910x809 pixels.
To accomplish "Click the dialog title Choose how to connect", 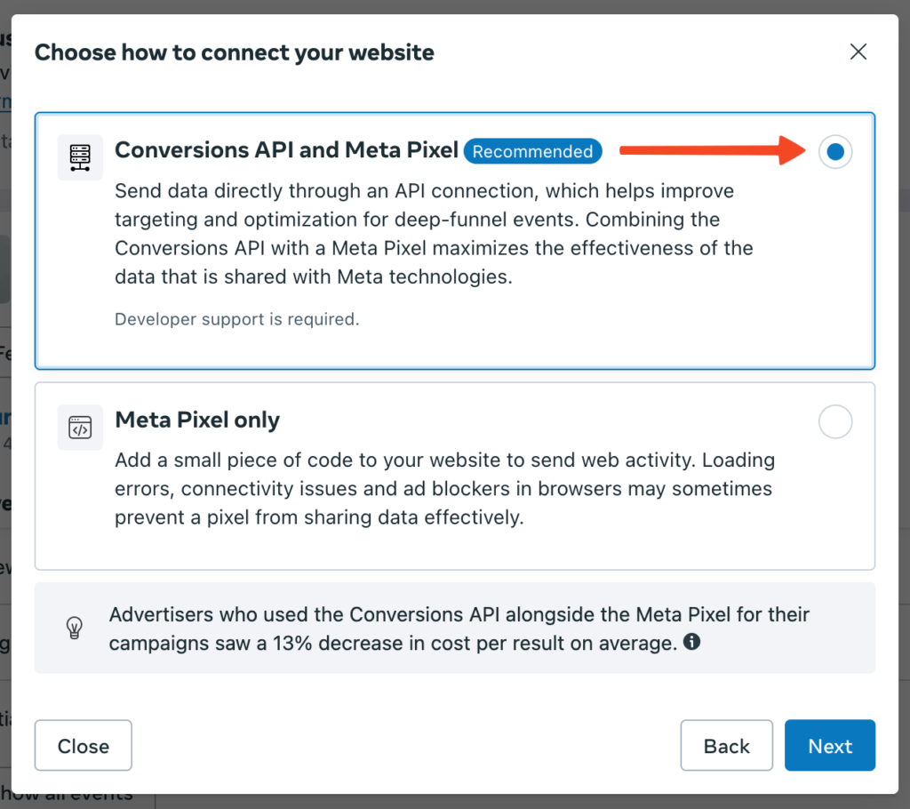I will [234, 52].
